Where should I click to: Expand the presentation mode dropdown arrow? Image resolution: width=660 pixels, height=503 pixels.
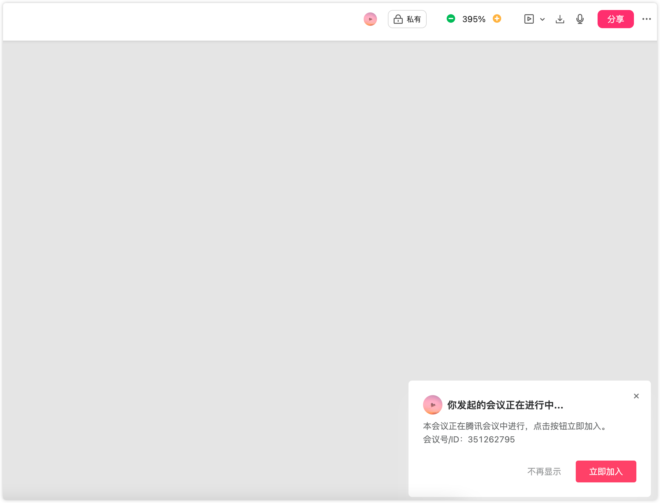pyautogui.click(x=542, y=19)
